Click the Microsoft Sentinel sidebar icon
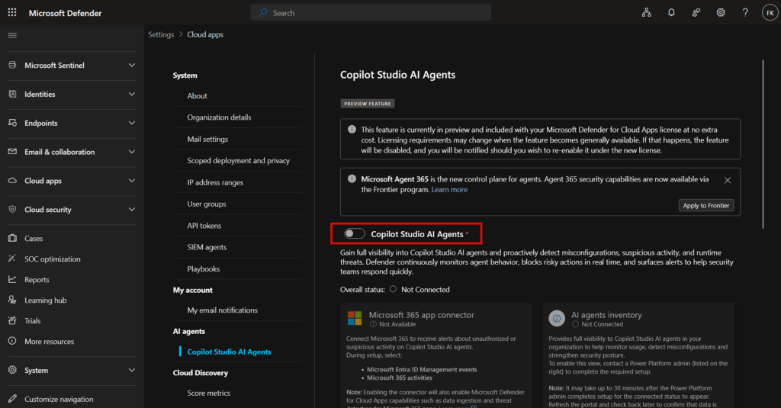 click(x=12, y=66)
